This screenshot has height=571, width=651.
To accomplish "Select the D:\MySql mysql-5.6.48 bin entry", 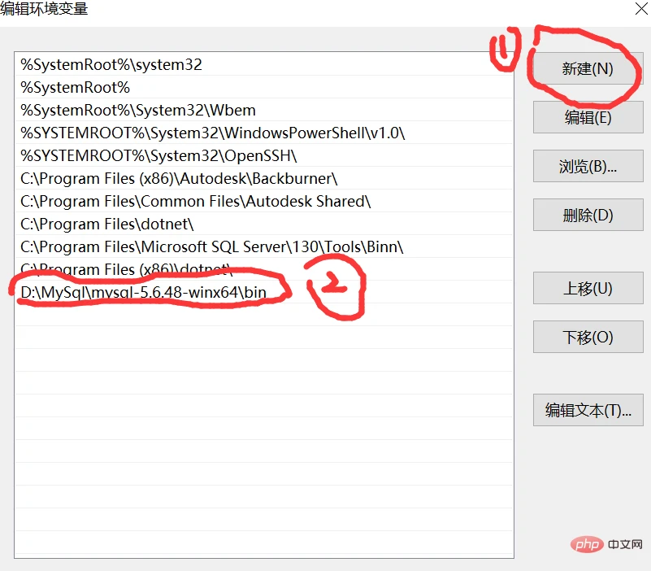I will point(264,292).
